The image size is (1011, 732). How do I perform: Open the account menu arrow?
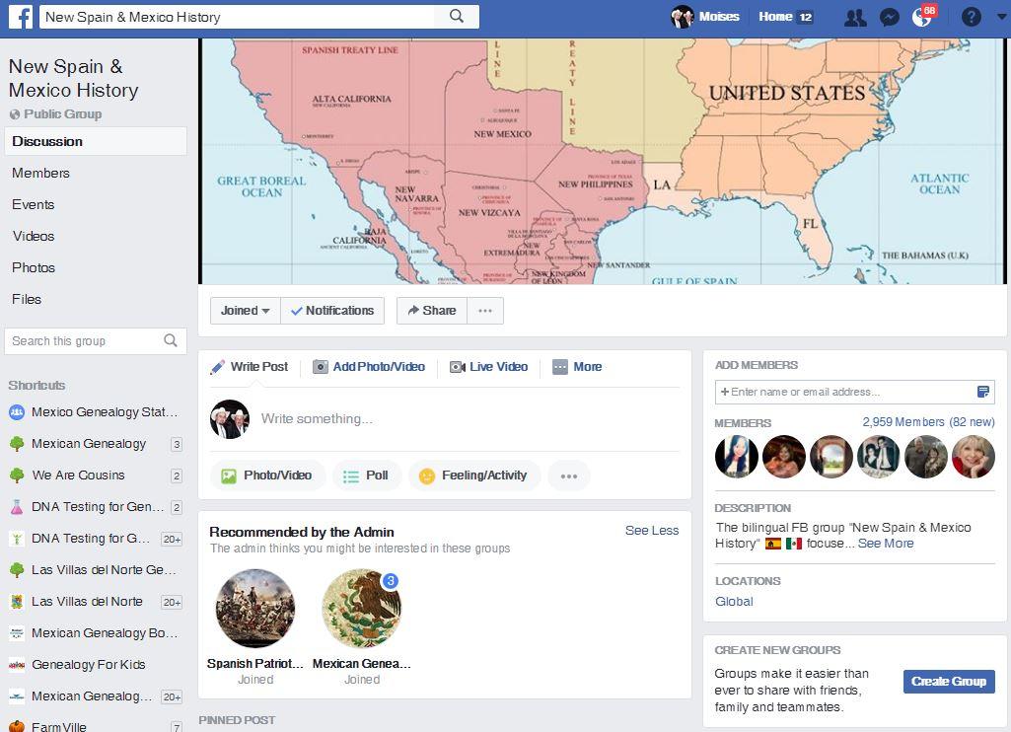point(1001,18)
